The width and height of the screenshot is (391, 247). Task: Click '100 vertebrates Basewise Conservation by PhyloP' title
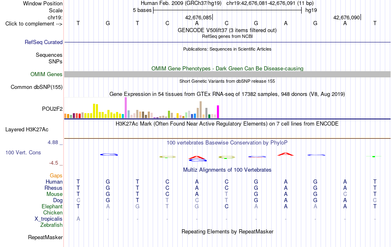[227, 143]
